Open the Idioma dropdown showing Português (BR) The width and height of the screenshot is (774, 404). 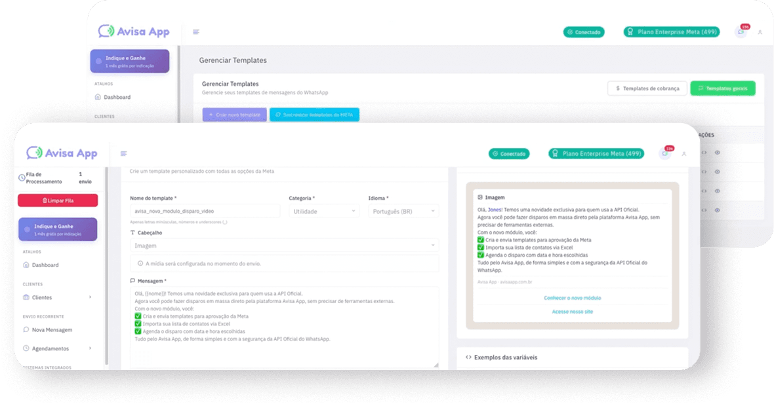coord(403,211)
